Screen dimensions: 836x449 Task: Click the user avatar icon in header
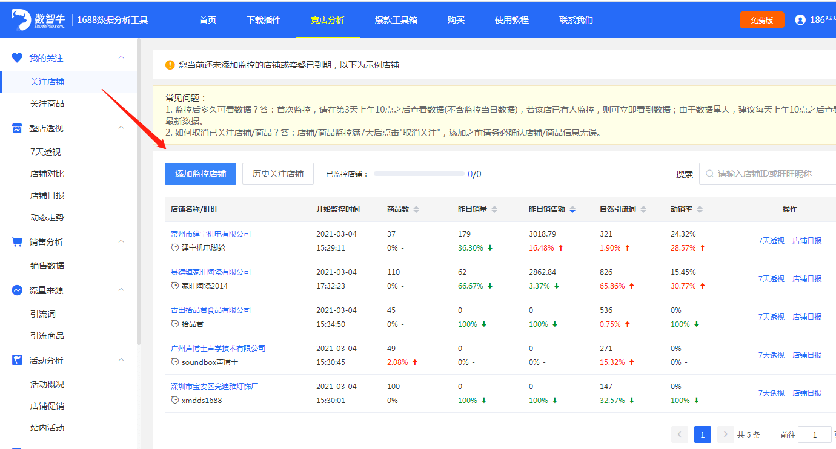tap(800, 20)
